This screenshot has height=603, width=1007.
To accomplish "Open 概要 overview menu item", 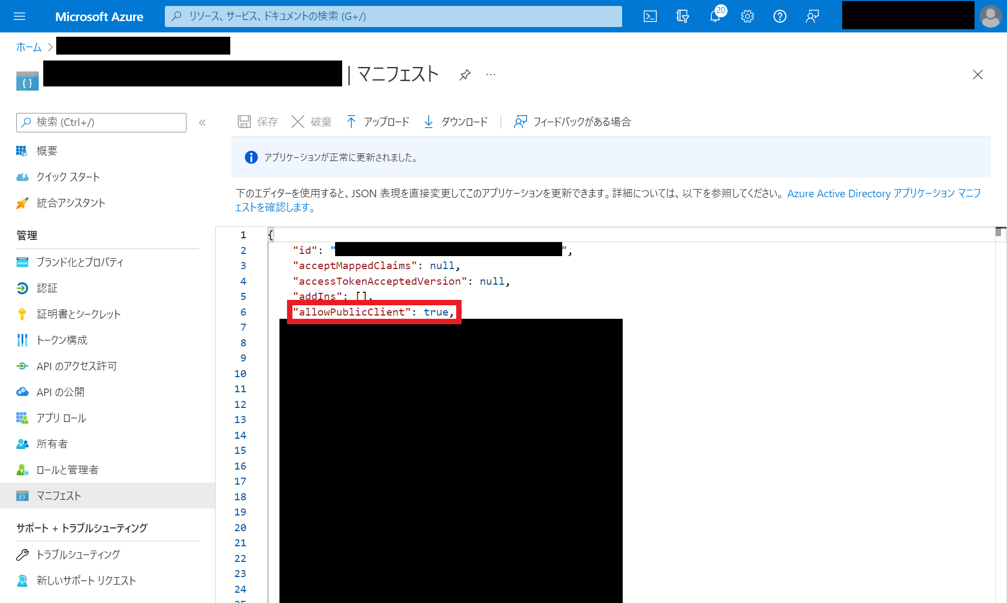I will pyautogui.click(x=47, y=151).
